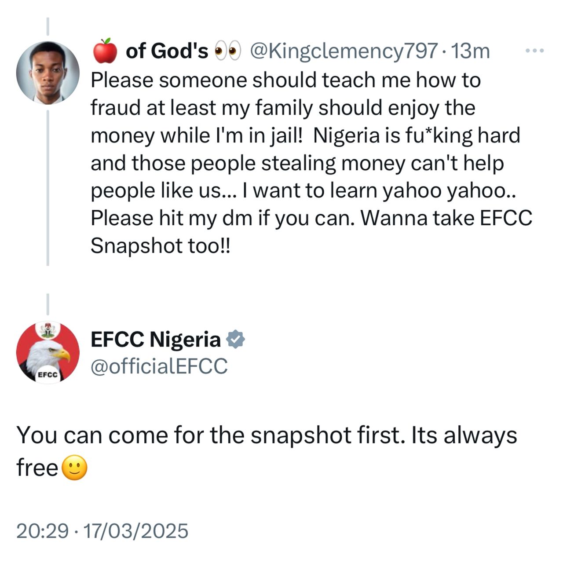Click the verified badge beside EFCC Nigeria
This screenshot has height=563, width=563.
tap(235, 339)
